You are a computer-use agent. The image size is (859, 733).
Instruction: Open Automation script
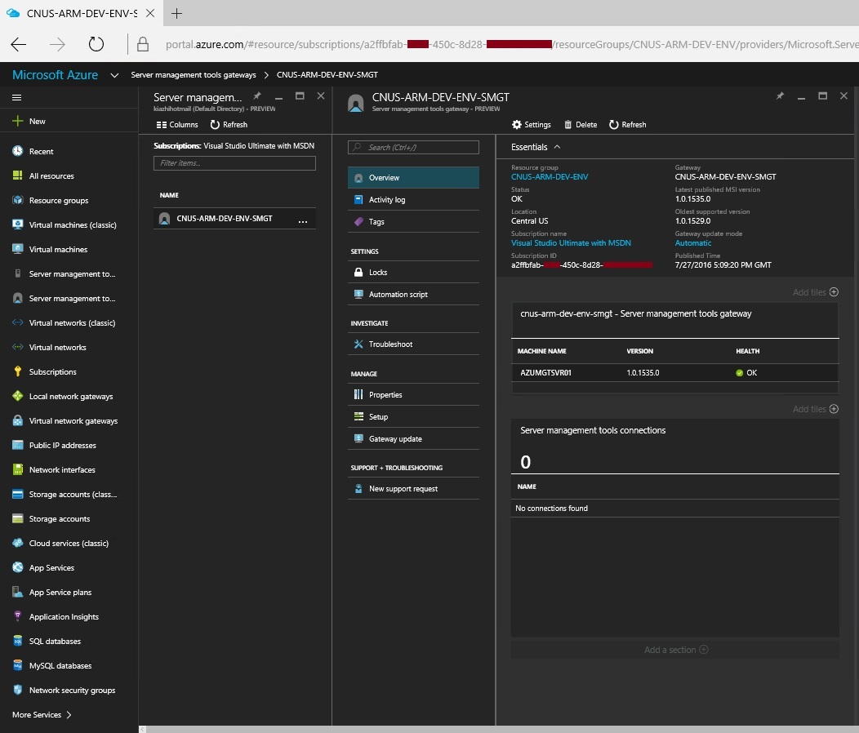pos(414,294)
